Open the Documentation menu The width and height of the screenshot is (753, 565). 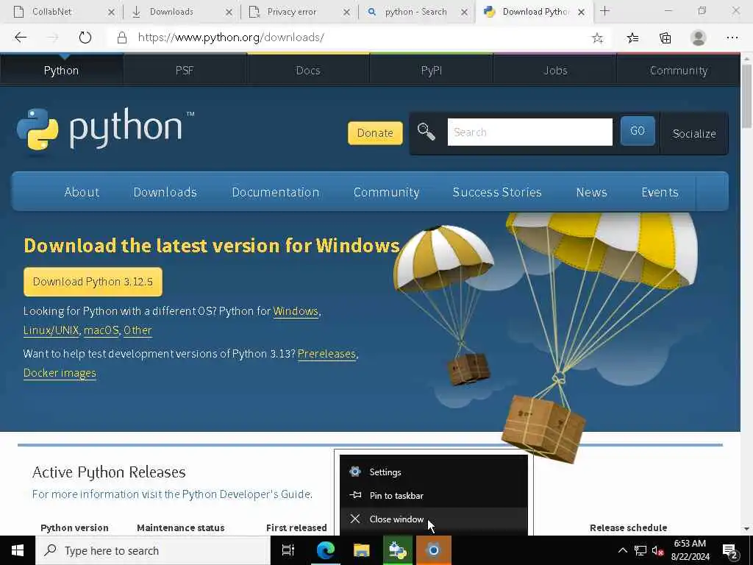pos(275,192)
